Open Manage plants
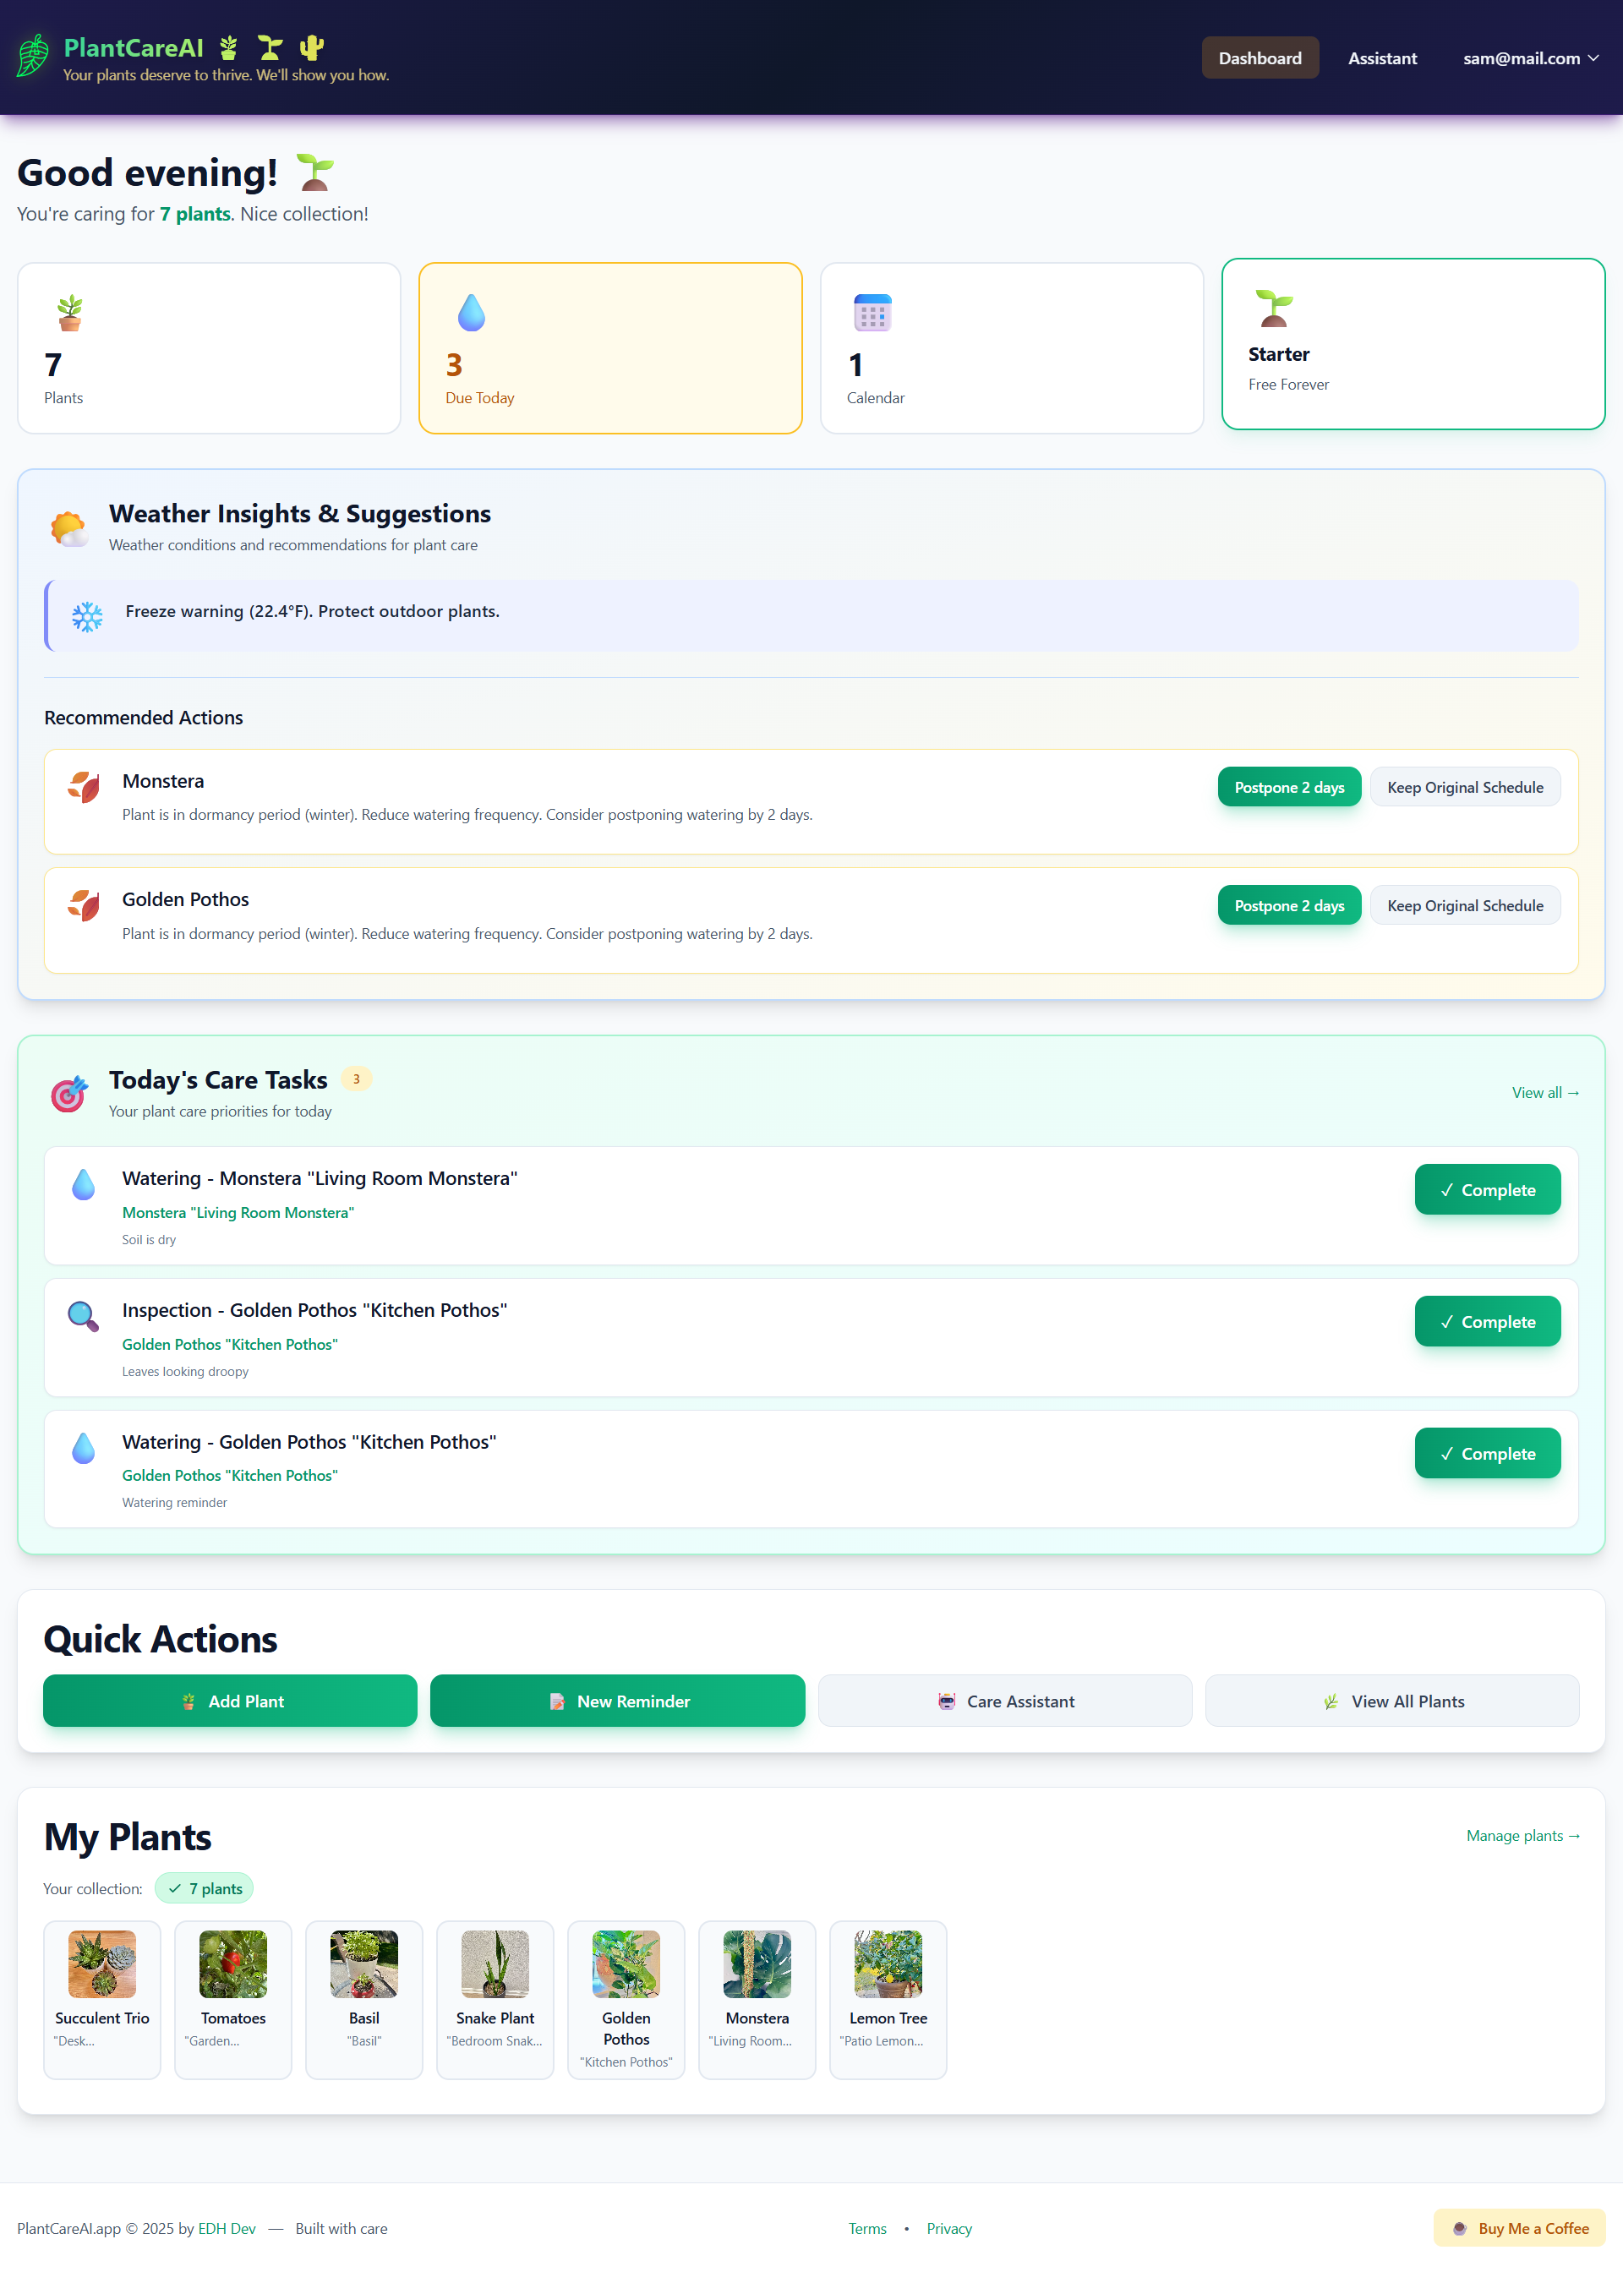The width and height of the screenshot is (1623, 2272). (1522, 1835)
